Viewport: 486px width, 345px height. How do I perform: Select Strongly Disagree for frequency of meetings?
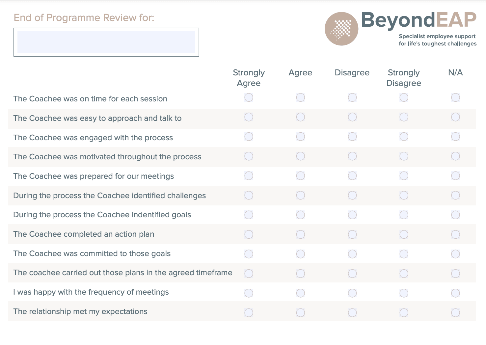[404, 293]
